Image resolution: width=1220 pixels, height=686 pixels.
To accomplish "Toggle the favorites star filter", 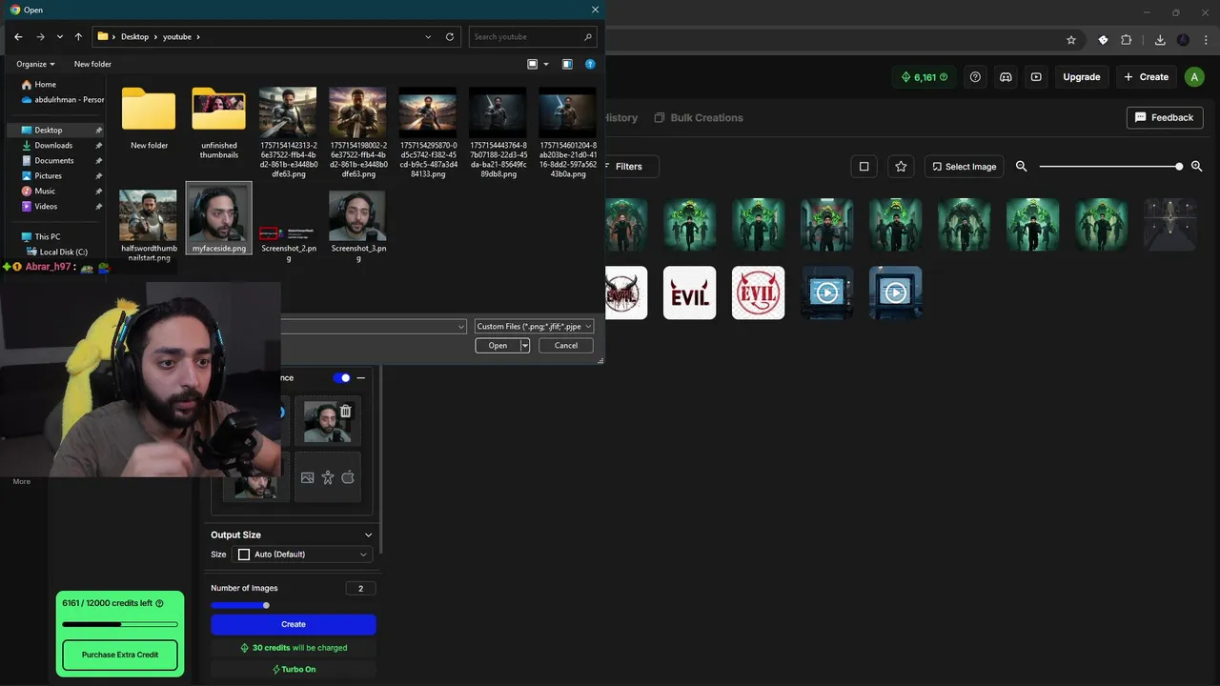I will point(901,166).
